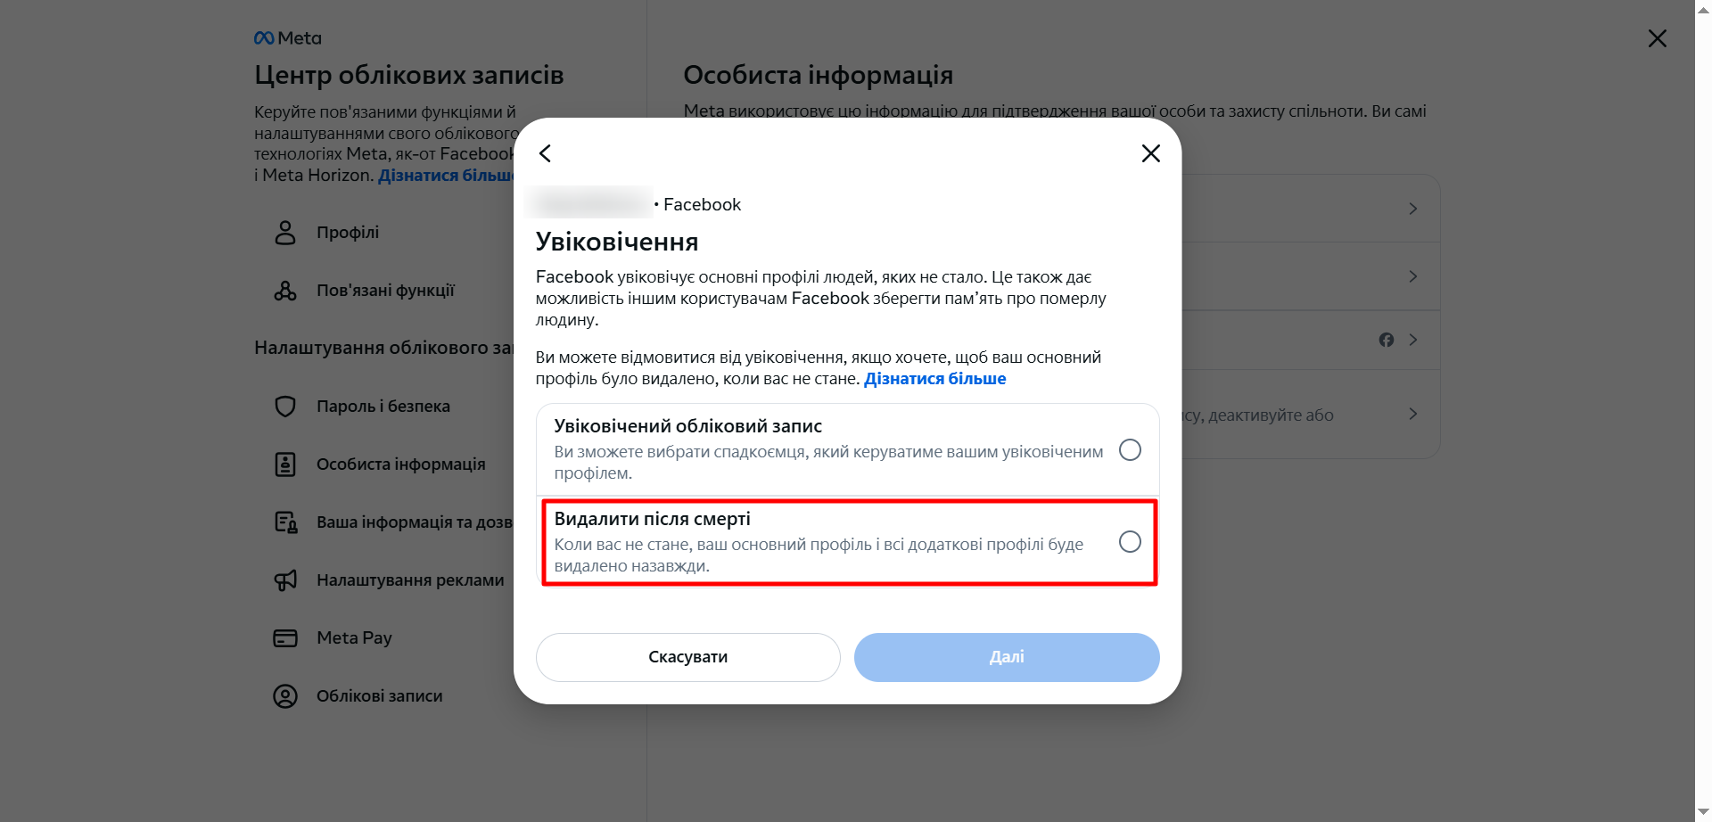Open the row with the Facebook icon chevron

click(x=1413, y=340)
